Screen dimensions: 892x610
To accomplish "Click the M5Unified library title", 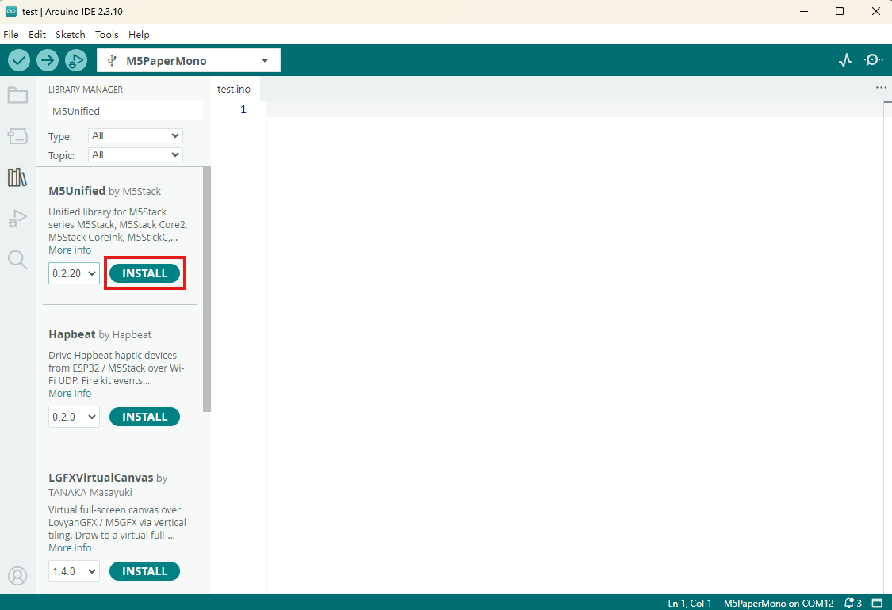I will point(77,191).
